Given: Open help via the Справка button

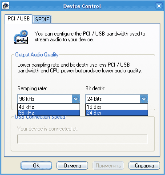Looking at the screenshot, I should 144,166.
